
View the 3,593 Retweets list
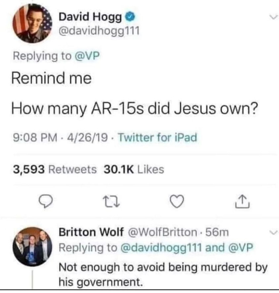(55, 169)
